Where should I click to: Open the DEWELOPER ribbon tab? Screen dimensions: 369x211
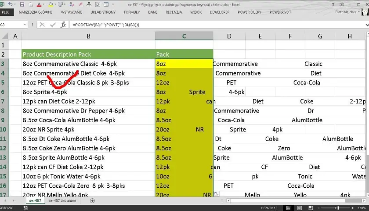tap(220, 12)
